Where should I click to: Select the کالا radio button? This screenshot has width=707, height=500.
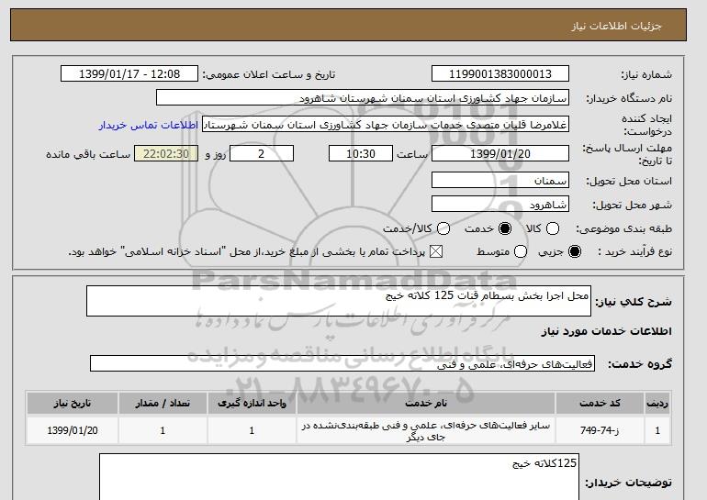(x=553, y=228)
